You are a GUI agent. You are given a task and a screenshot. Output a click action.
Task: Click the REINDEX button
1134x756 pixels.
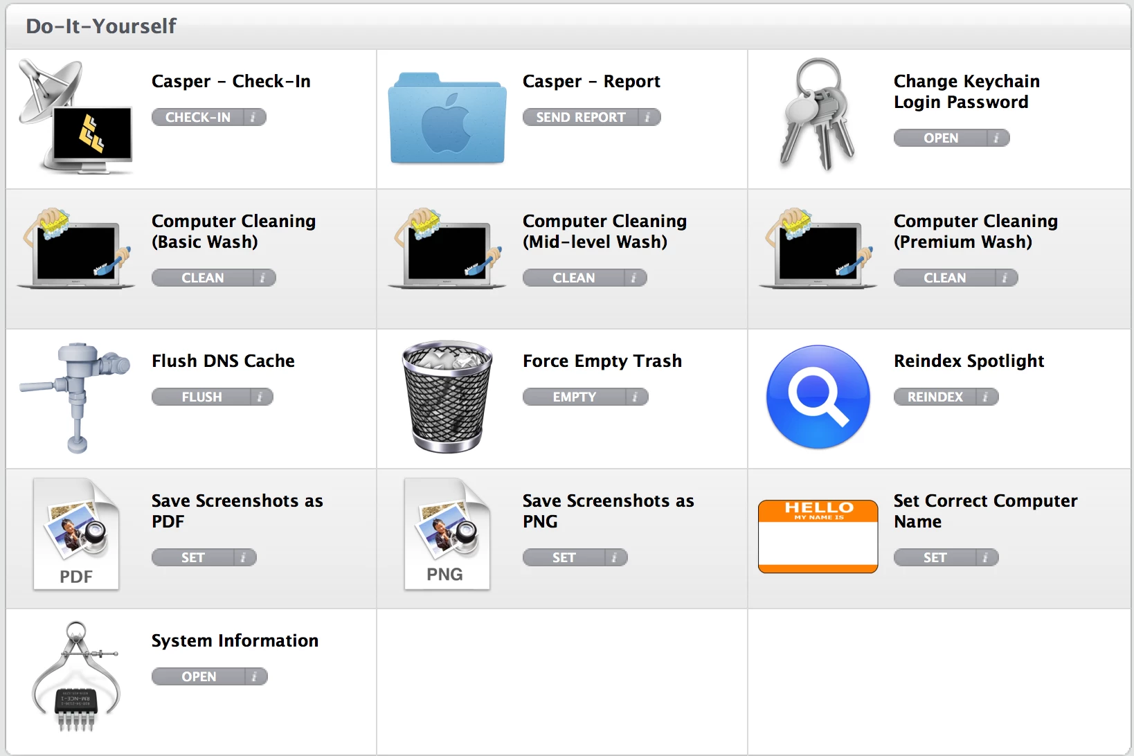[935, 397]
